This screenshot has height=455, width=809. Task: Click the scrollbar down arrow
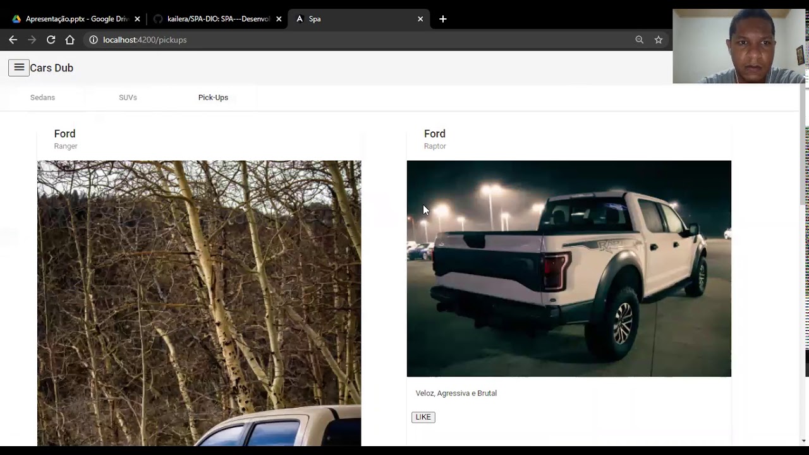click(803, 440)
